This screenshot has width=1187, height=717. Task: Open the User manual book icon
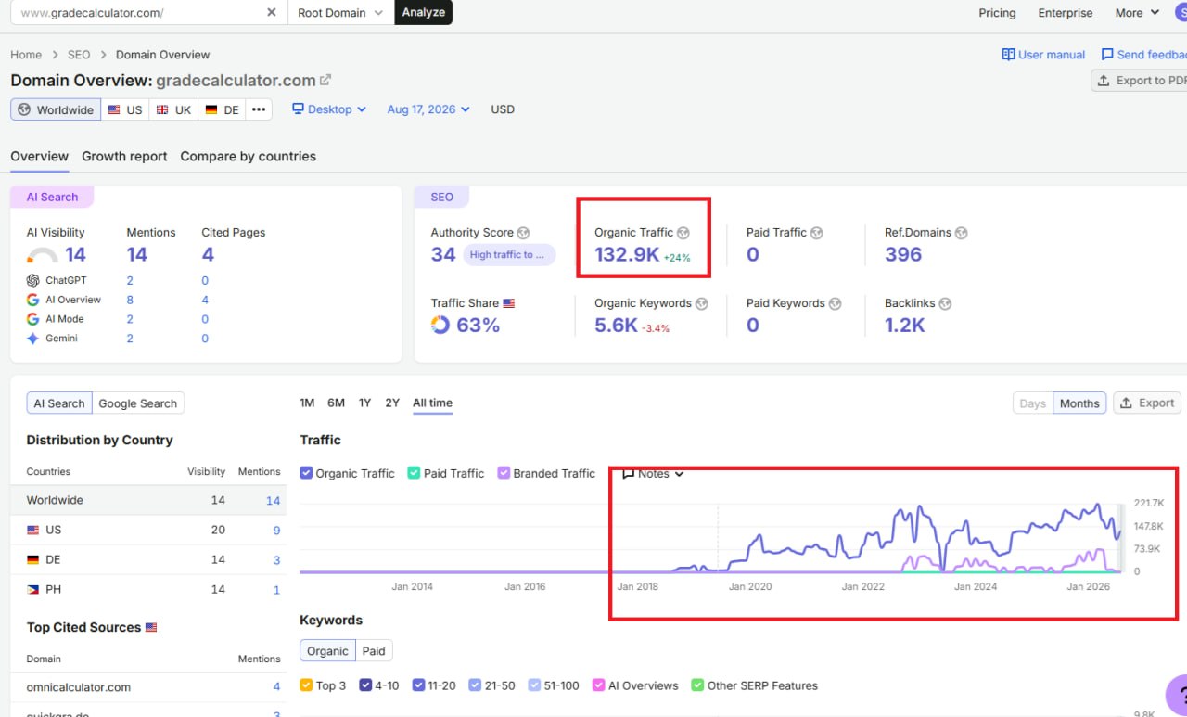1008,55
